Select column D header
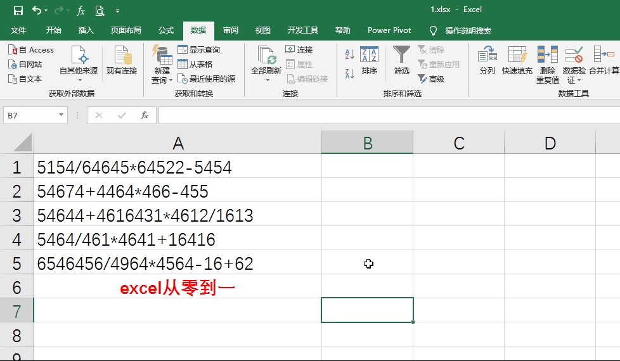Screen dimensions: 620x361 tap(550, 142)
